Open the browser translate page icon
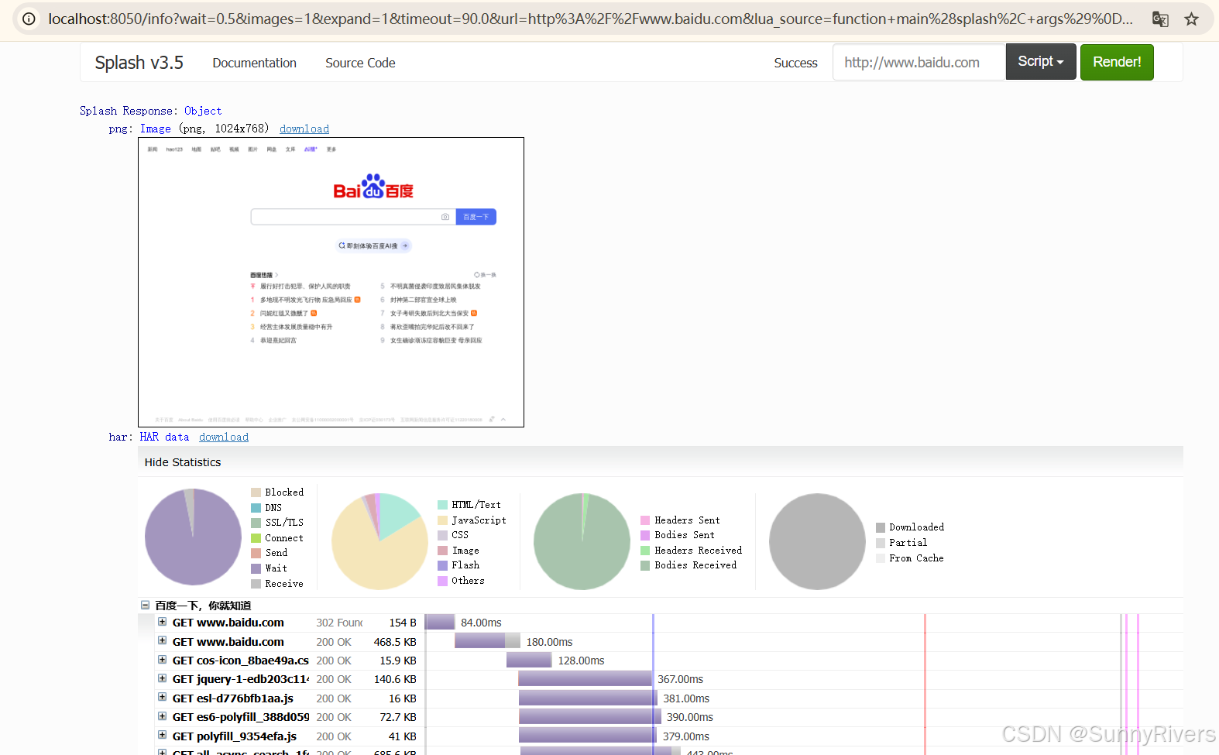This screenshot has height=755, width=1219. [1160, 19]
